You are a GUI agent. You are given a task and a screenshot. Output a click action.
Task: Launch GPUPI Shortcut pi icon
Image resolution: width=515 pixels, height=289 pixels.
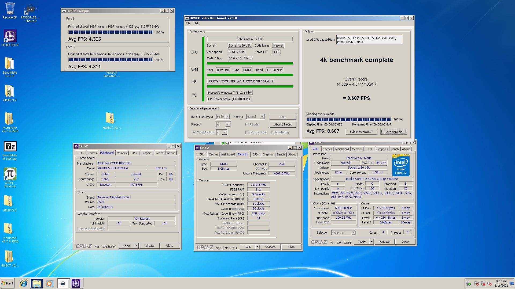coord(10,177)
